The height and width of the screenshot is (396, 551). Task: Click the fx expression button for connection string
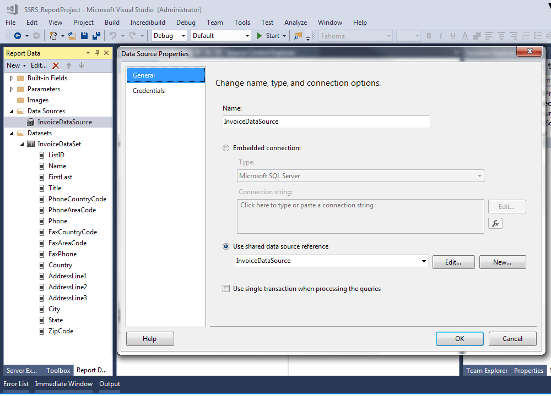[495, 223]
